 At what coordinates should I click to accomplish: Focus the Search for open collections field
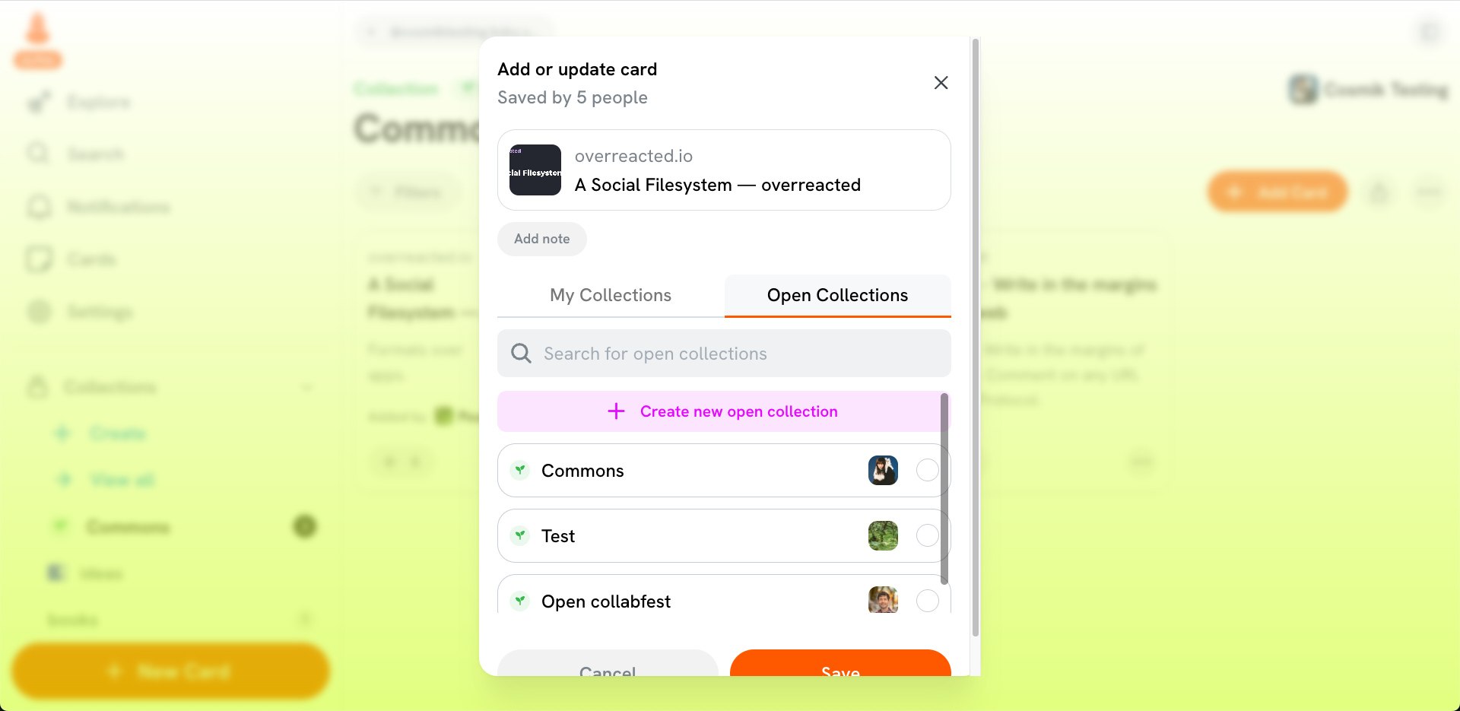724,353
